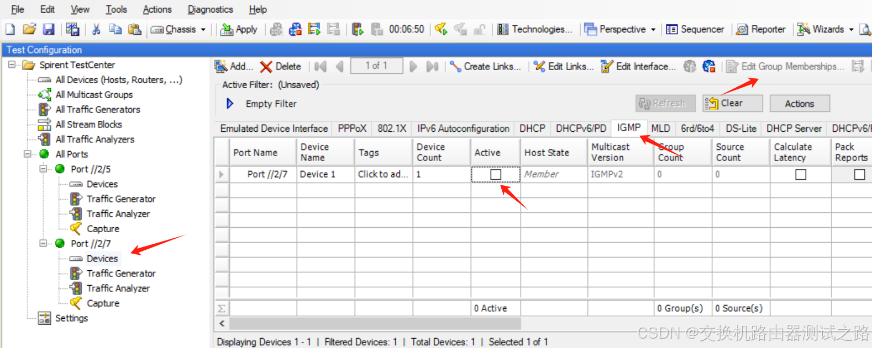Click the Add device button

click(x=234, y=66)
